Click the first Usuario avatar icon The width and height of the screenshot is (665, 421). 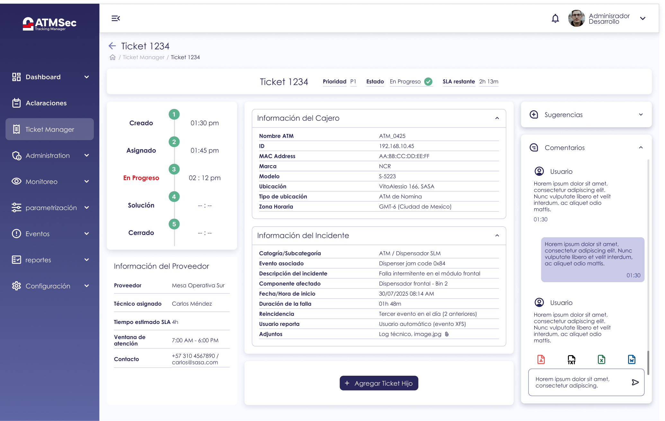point(539,171)
